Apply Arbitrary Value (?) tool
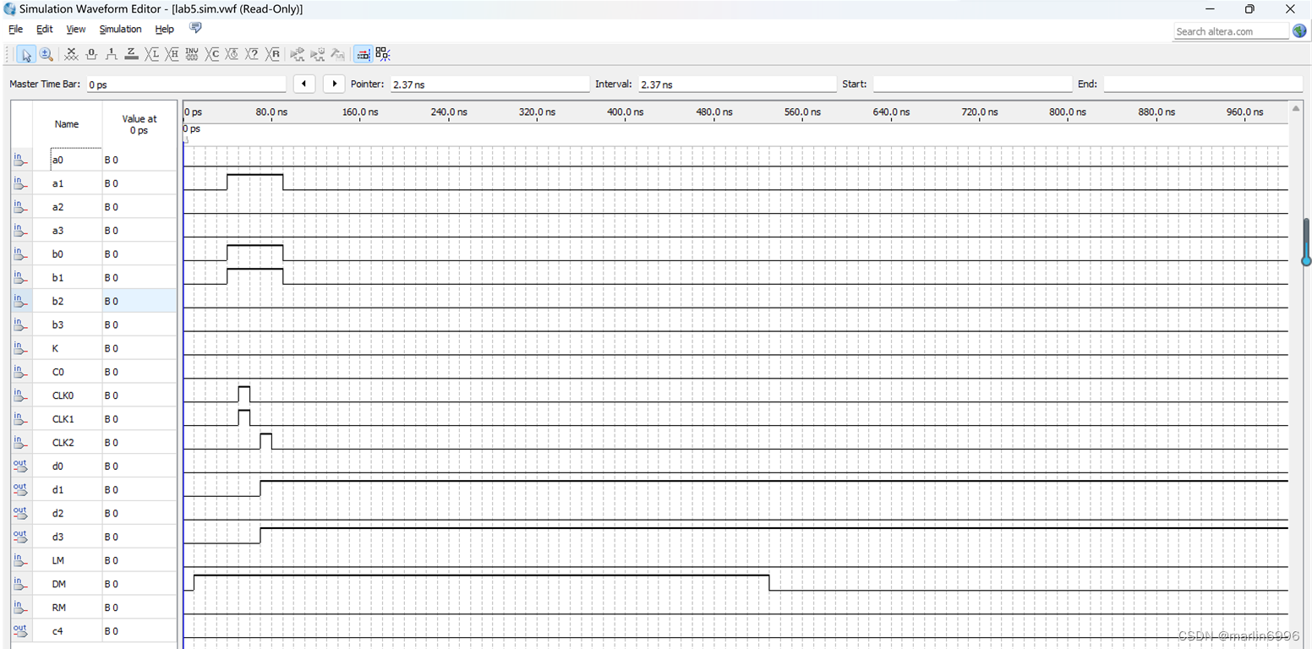Screen dimensions: 1312x649 pyautogui.click(x=252, y=54)
